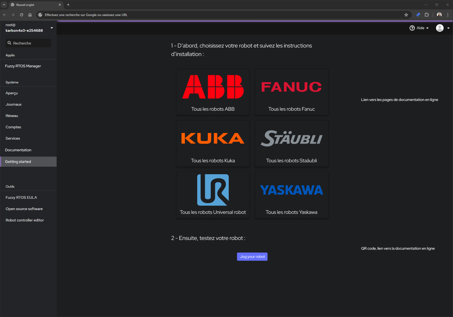Click the Fanuc robot logo

(291, 87)
